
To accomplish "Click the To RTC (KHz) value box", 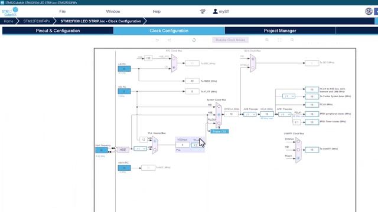I will pyautogui.click(x=192, y=63).
